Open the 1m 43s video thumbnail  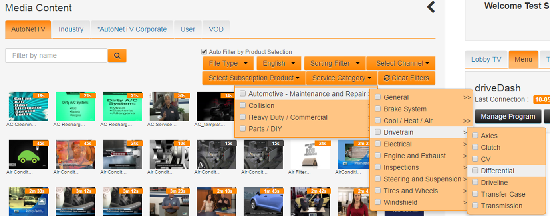263,202
